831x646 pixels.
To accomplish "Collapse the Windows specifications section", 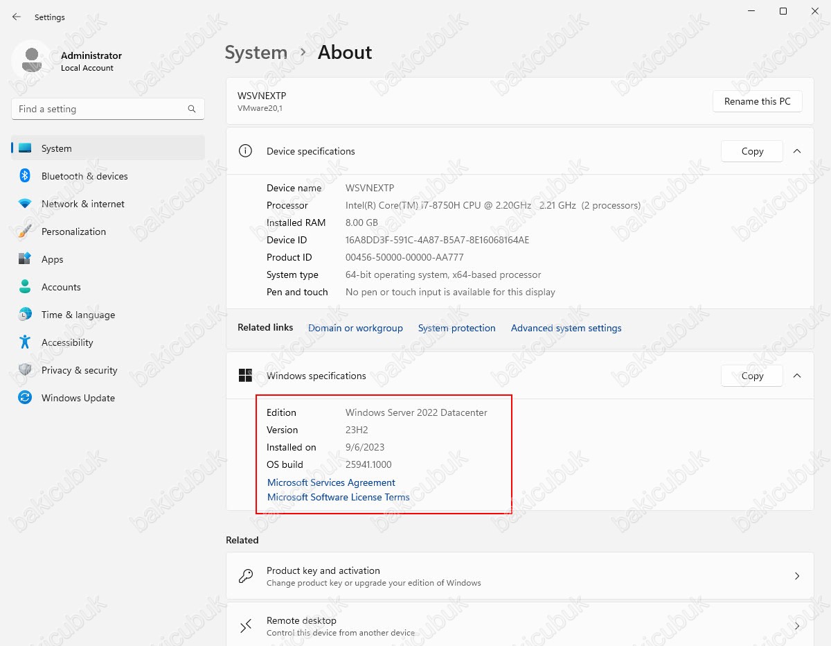I will (x=797, y=376).
